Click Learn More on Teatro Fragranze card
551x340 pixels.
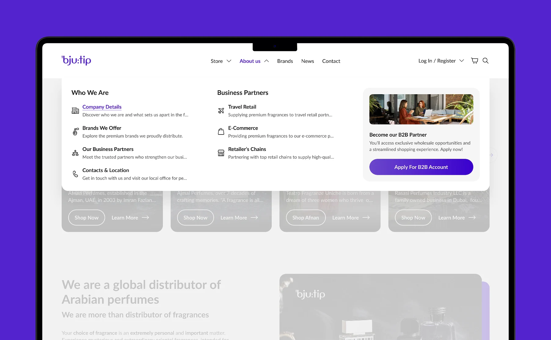(x=351, y=217)
